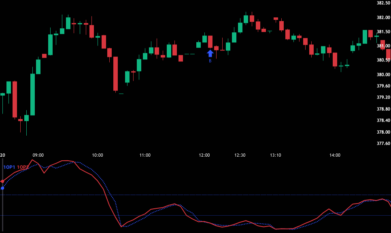Click the blue letter B under the arrow
The height and width of the screenshot is (233, 391).
[210, 61]
